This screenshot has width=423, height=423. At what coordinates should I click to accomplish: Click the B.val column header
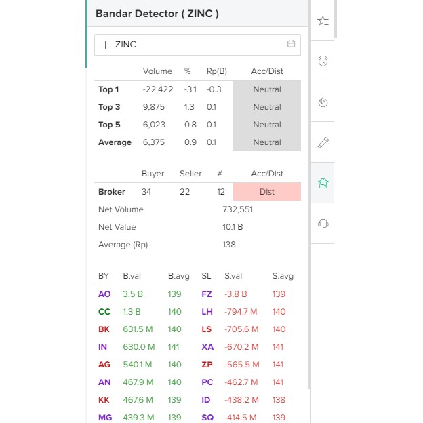coord(132,276)
